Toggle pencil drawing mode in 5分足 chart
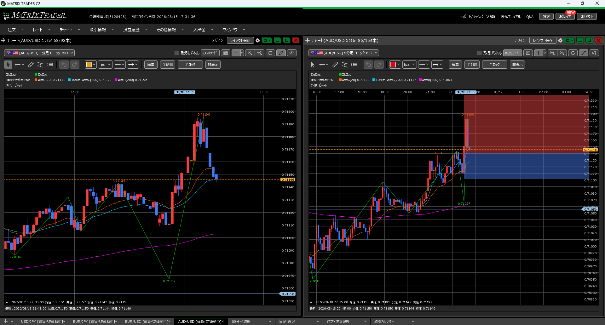Viewport: 605px width, 325px height. pyautogui.click(x=584, y=53)
